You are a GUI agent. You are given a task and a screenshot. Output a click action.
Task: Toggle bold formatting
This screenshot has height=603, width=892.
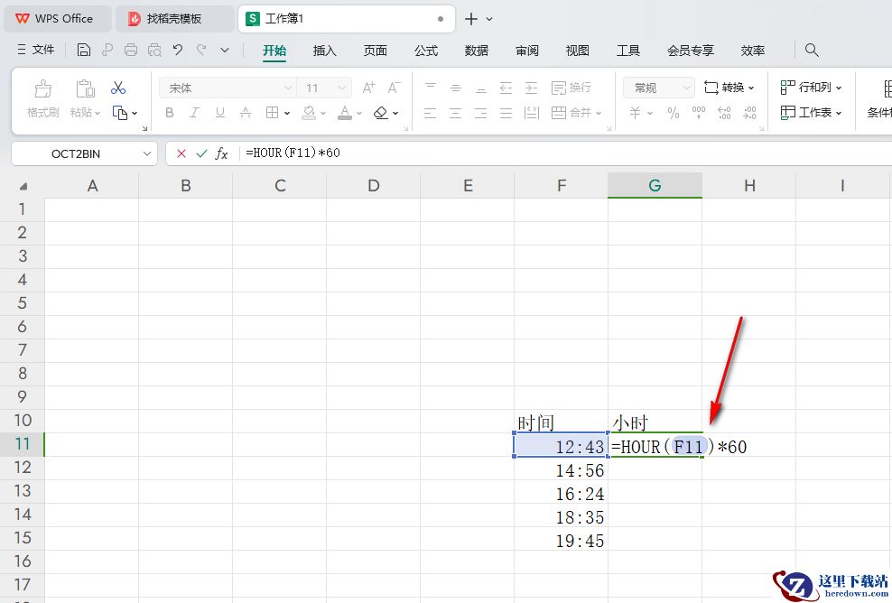pos(170,113)
